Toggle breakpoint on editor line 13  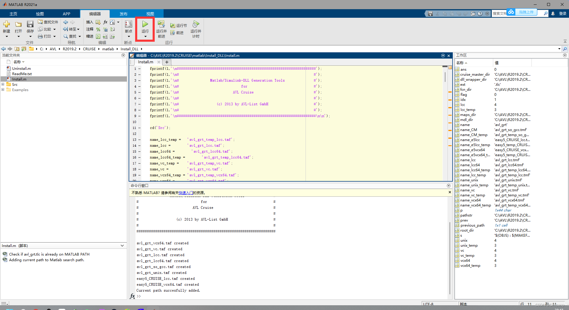click(x=139, y=140)
